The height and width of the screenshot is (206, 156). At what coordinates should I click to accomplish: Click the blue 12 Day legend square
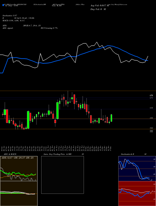pos(3,5)
